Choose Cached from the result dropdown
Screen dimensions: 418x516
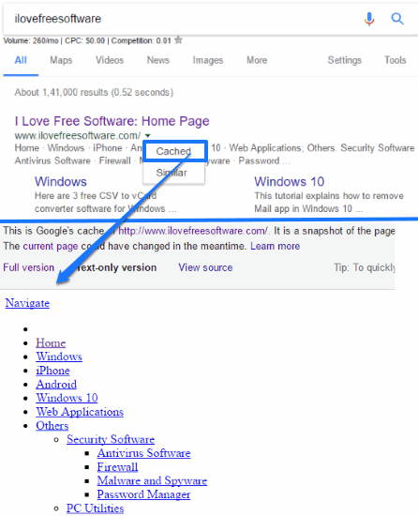tap(173, 151)
